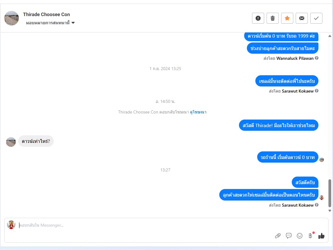Open saved replies speech bubble icon
This screenshot has height=250, width=333.
(289, 236)
